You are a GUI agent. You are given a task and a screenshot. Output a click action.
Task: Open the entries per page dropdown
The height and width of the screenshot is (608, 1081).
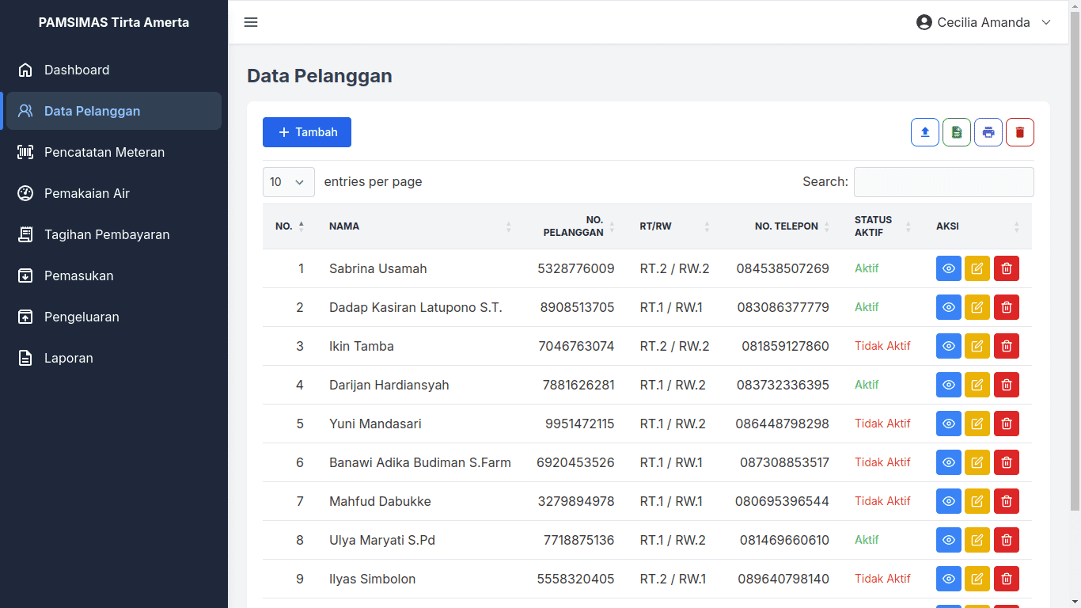pos(288,182)
